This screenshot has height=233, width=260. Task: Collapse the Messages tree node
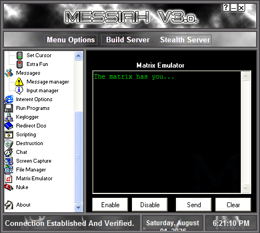click(28, 73)
